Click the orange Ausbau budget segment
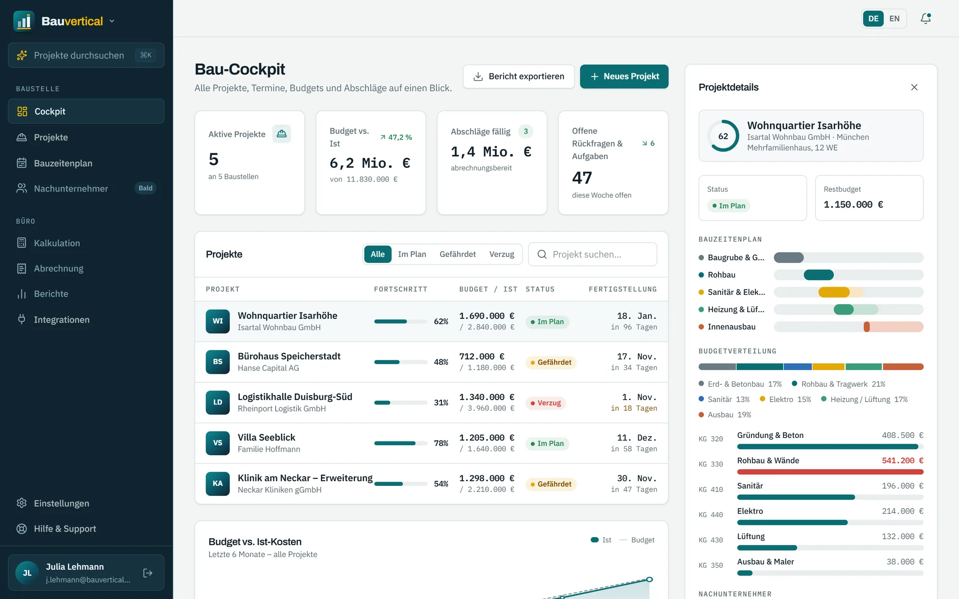This screenshot has width=959, height=599. point(903,367)
